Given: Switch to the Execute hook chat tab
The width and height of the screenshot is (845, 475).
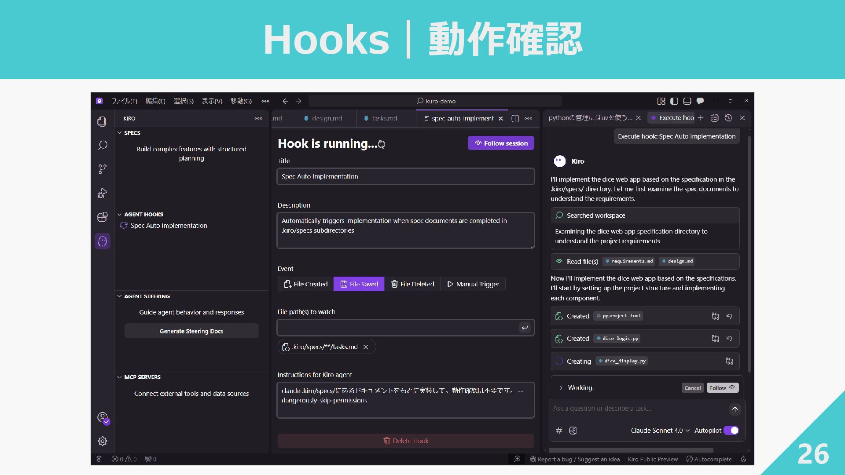Looking at the screenshot, I should (672, 118).
